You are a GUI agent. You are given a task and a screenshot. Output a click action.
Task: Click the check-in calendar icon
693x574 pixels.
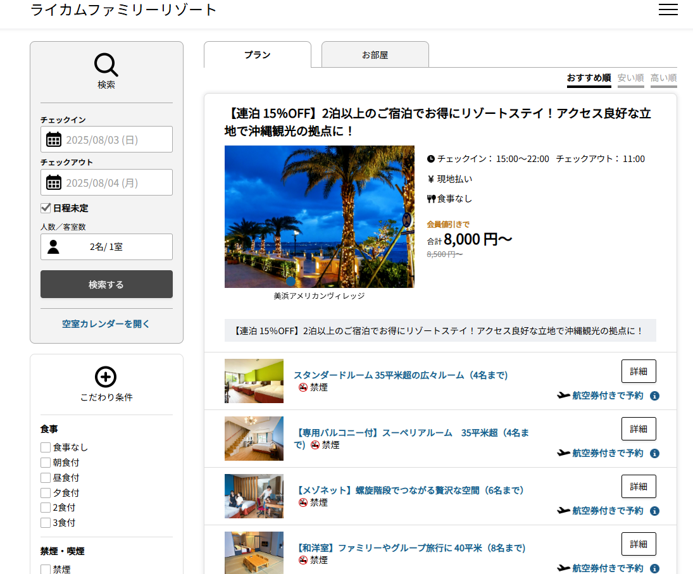click(x=54, y=140)
